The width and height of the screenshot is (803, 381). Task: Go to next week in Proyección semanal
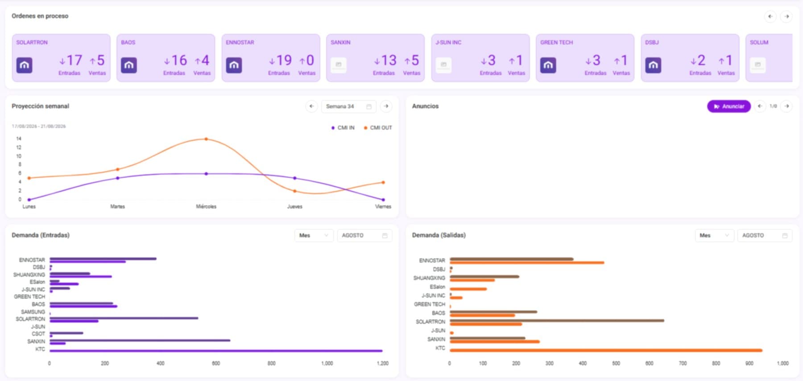386,107
